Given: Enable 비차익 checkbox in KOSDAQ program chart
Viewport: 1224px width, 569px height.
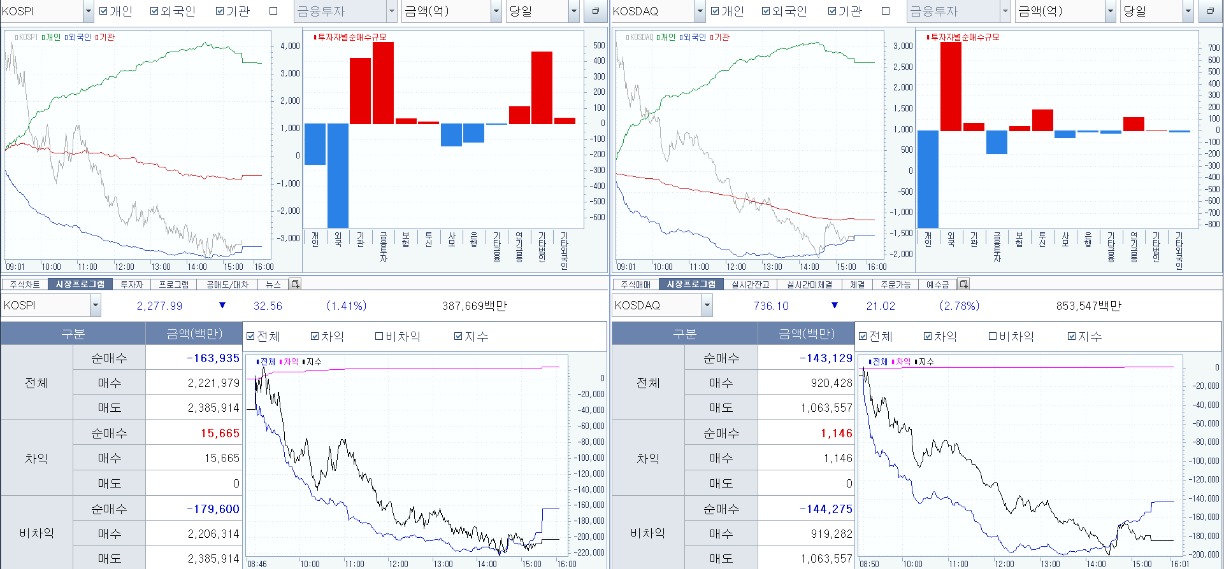Looking at the screenshot, I should (x=993, y=336).
